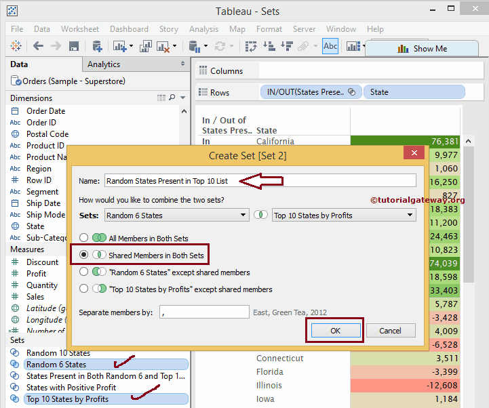The height and width of the screenshot is (408, 489).
Task: Click OK in Create Set dialog
Action: pos(335,331)
